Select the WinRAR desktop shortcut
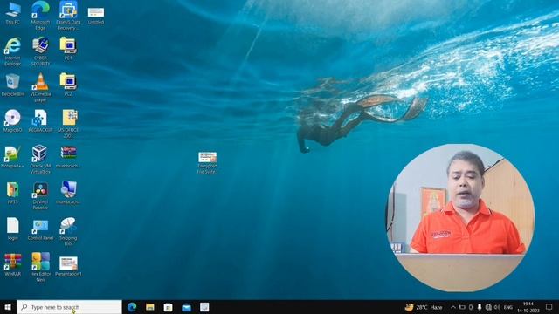This screenshot has width=559, height=314. click(x=13, y=265)
